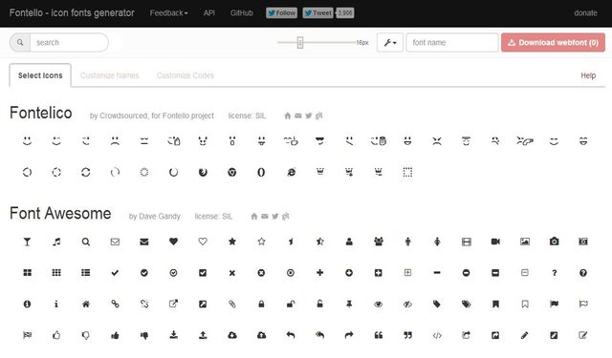The height and width of the screenshot is (358, 612).
Task: Select the magnifier search icon in Font Awesome
Action: point(85,242)
